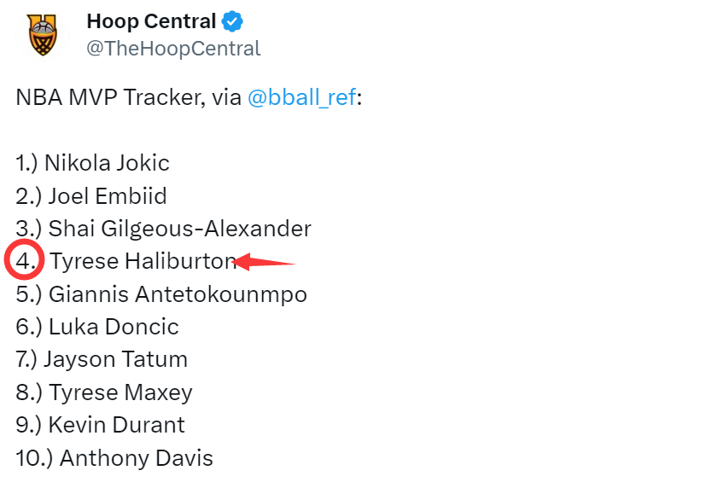Open the Hoop Central display name
The image size is (712, 488).
tap(151, 21)
